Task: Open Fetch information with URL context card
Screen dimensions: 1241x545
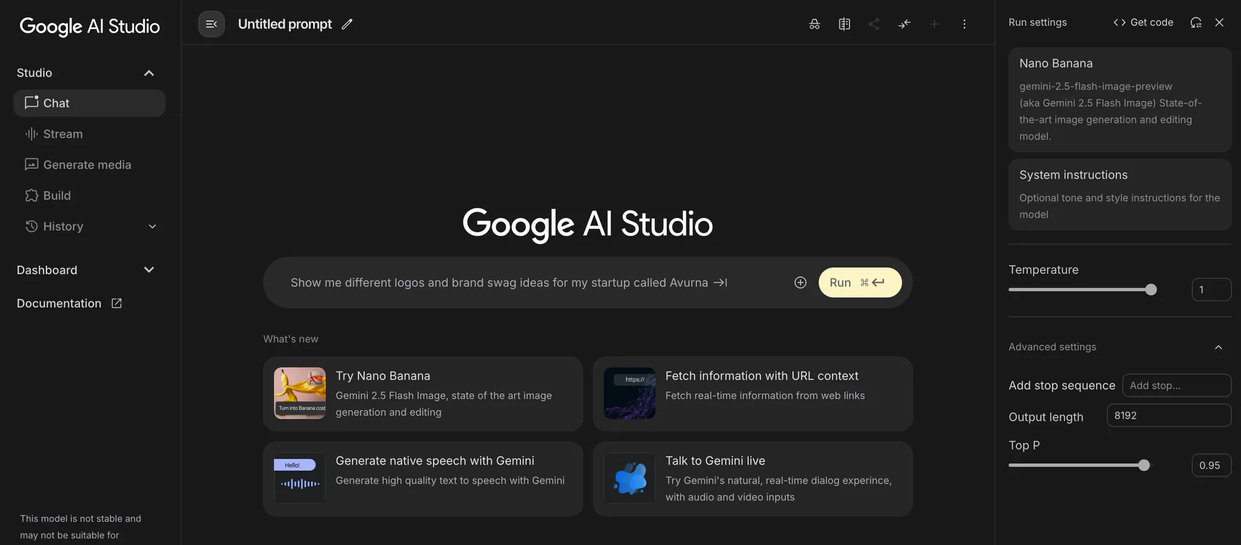Action: click(x=753, y=394)
